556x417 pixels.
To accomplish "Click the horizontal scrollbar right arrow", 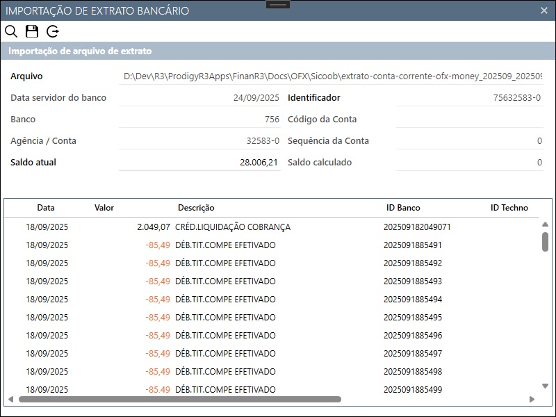I will [x=532, y=399].
